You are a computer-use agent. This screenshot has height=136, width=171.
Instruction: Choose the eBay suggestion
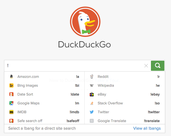(125, 94)
